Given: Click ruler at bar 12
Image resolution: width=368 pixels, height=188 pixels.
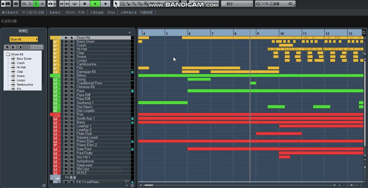Looking at the screenshot, I should [327, 33].
